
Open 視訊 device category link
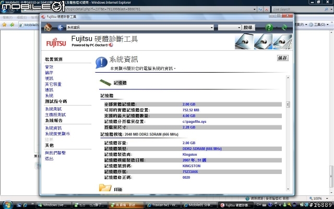49,78
